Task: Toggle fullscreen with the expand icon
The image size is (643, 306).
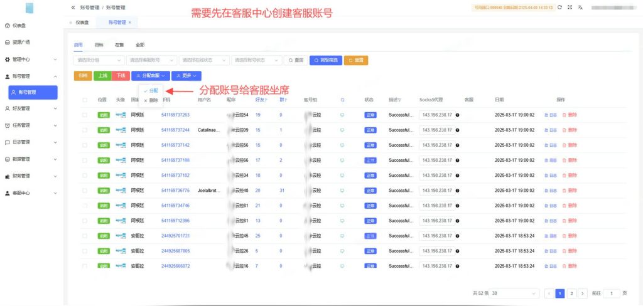Action: coord(570,8)
